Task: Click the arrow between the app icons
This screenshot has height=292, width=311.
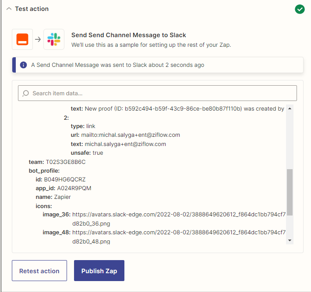Action: click(38, 39)
